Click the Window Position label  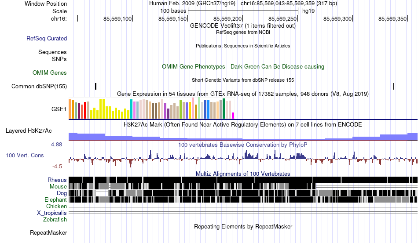point(46,4)
